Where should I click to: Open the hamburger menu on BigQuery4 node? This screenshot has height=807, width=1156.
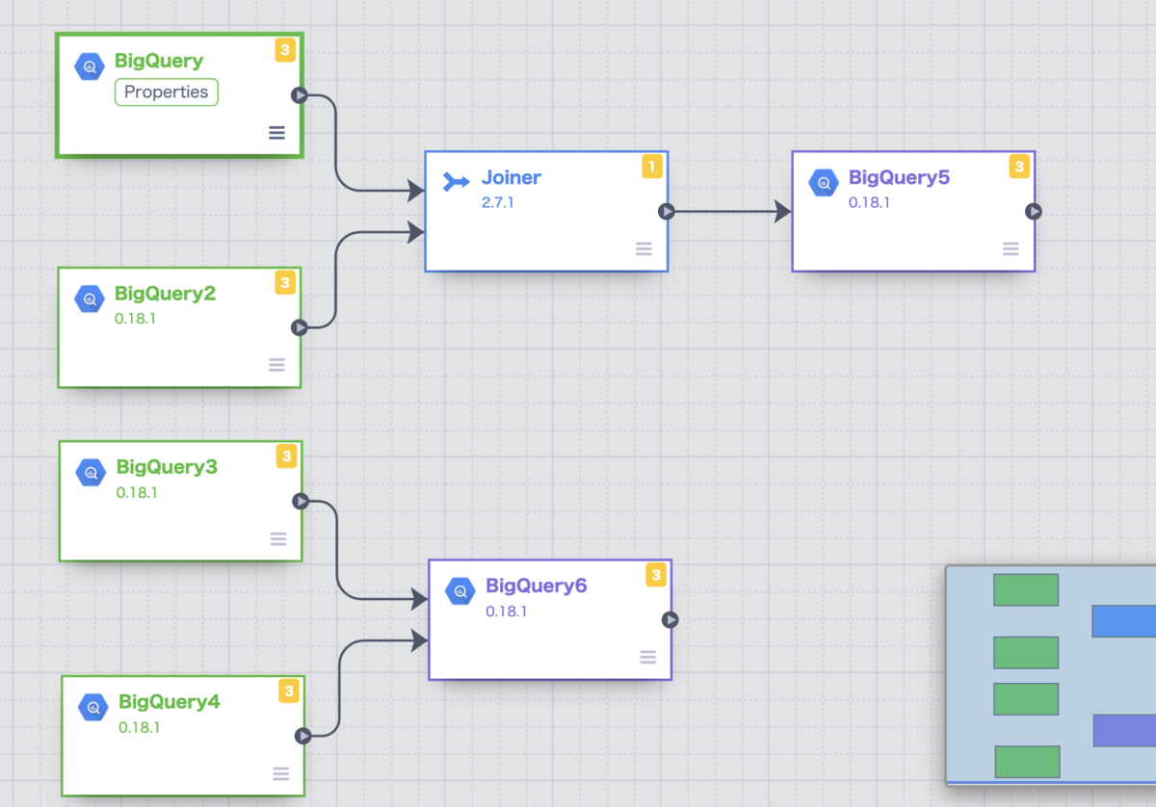(x=280, y=773)
